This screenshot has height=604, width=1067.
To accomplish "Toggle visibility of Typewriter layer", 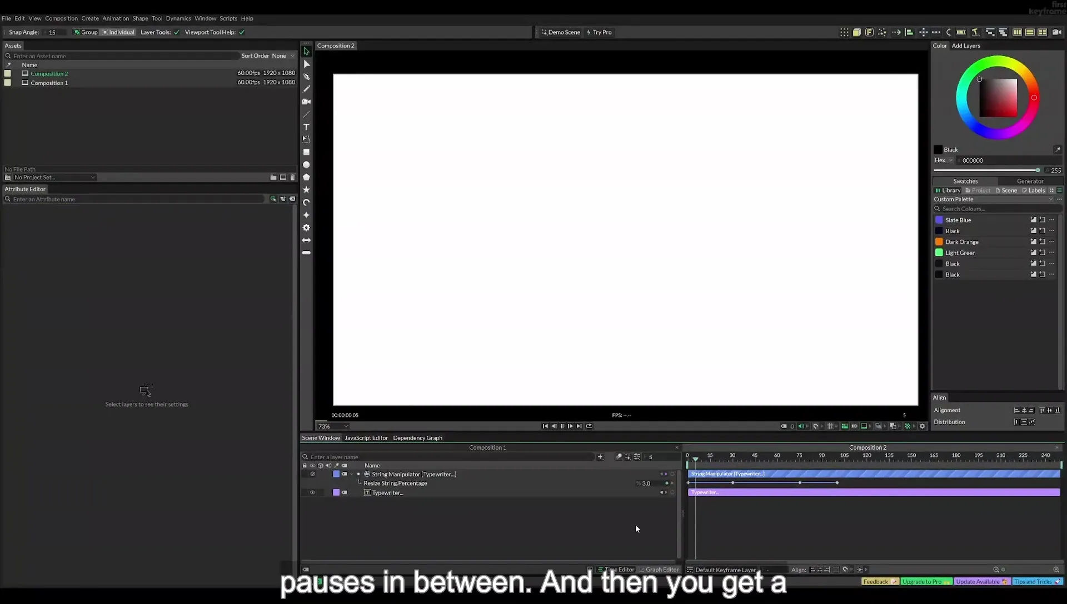I will coord(312,492).
